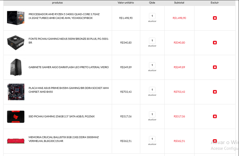Image resolution: width=239 pixels, height=156 pixels.
Task: Delete the Crucial Ballistix memory item
Action: pyautogui.click(x=215, y=141)
